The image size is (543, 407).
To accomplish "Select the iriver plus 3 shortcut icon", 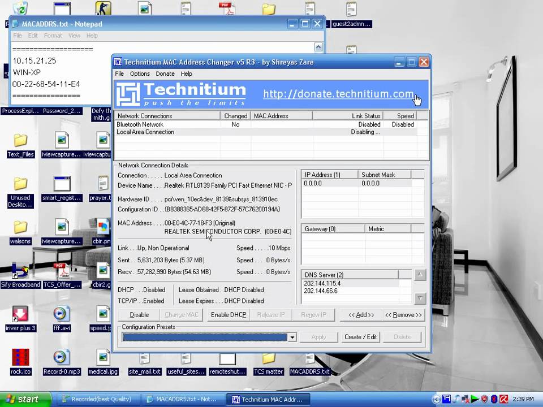I will (x=20, y=319).
